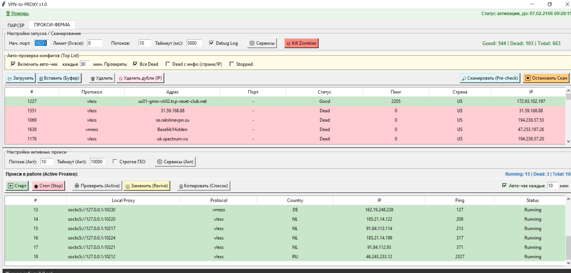
Task: Sort config list by Пинг column
Action: (395, 92)
